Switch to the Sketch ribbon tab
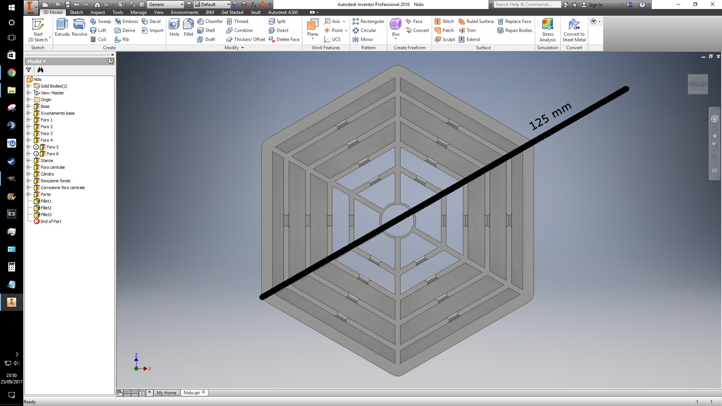This screenshot has width=722, height=406. point(76,12)
